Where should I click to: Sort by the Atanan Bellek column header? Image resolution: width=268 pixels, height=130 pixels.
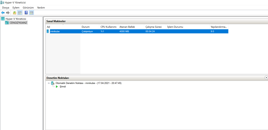[x=128, y=27]
